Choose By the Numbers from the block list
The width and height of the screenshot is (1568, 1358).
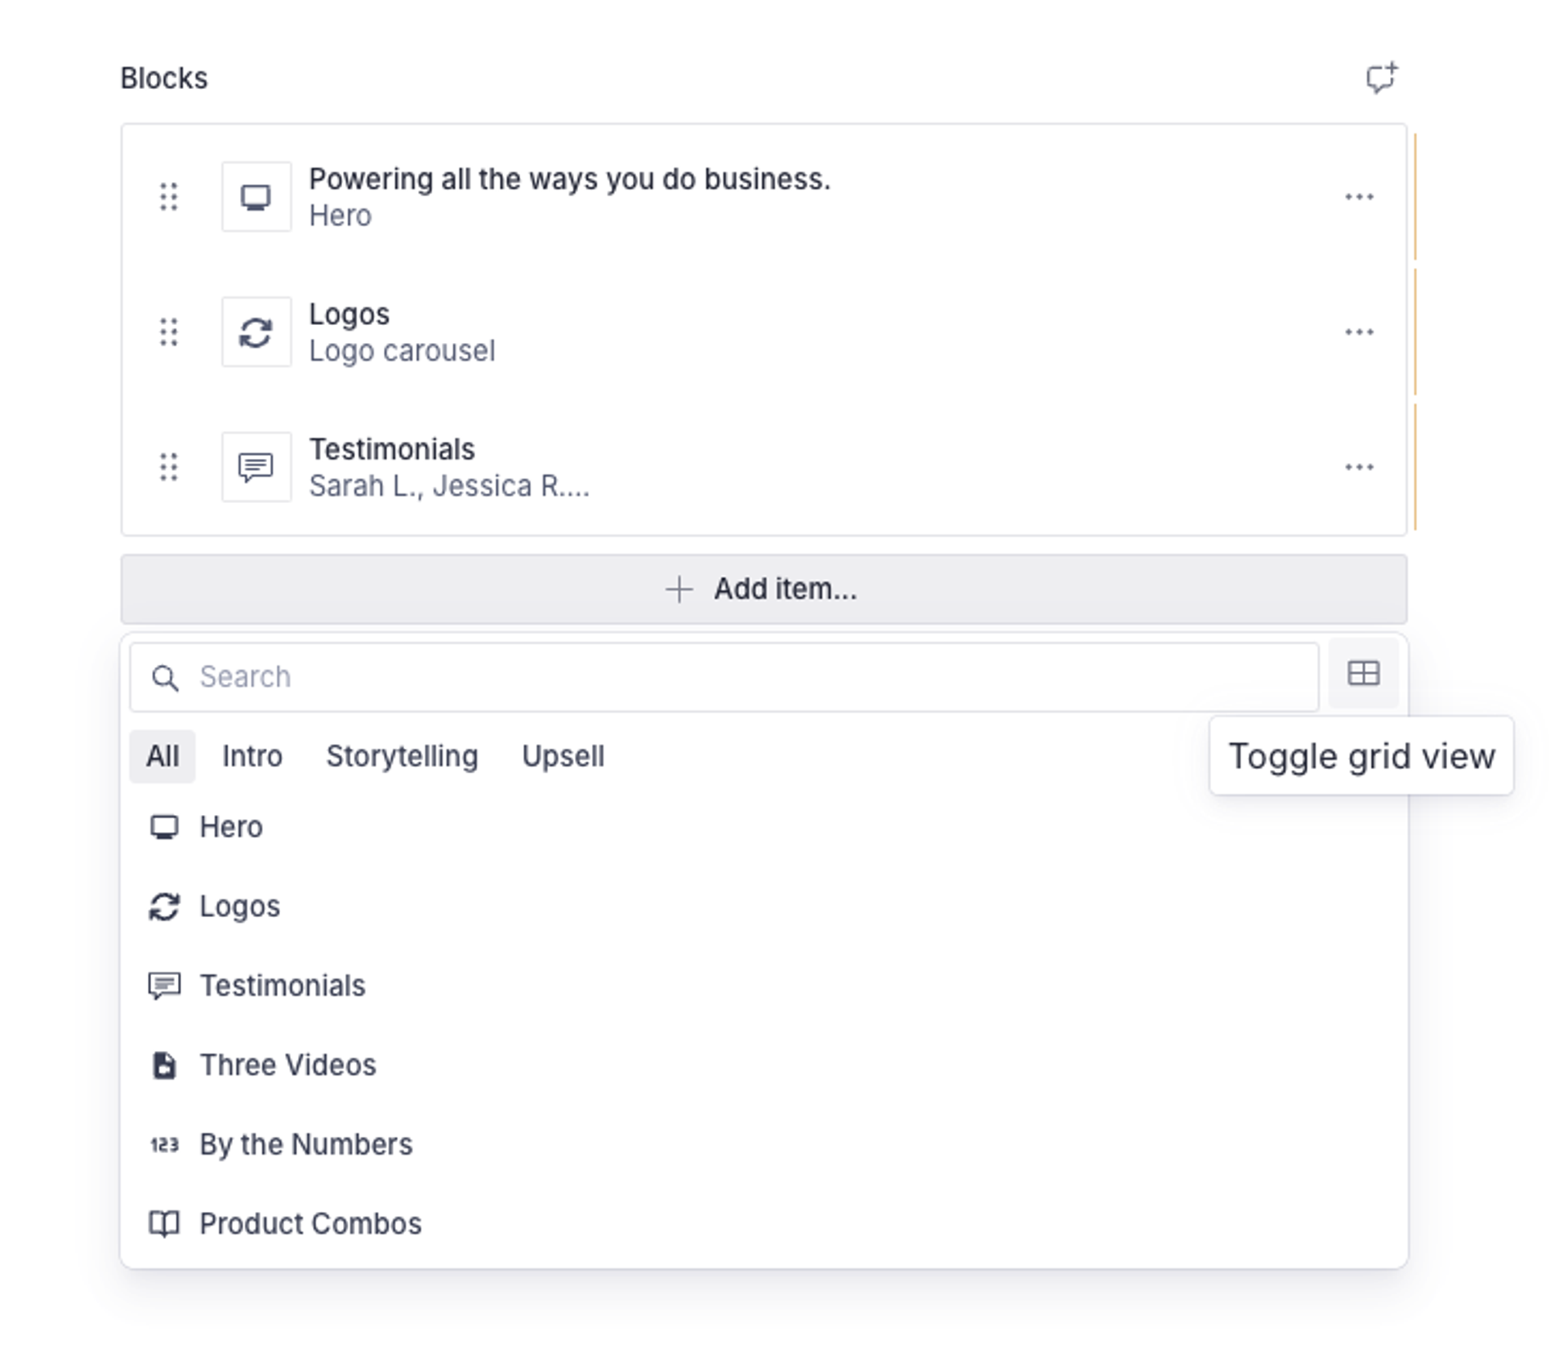tap(305, 1144)
